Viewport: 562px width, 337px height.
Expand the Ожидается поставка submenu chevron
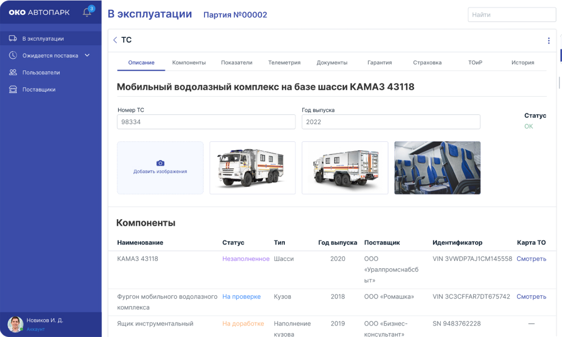tap(87, 55)
